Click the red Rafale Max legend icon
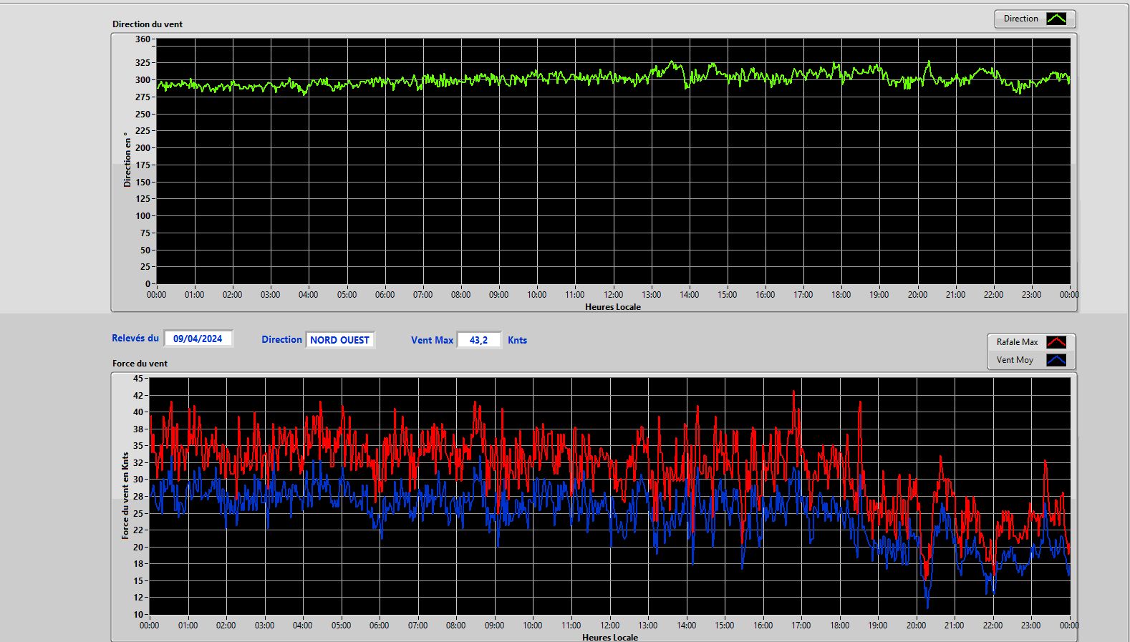Image resolution: width=1130 pixels, height=642 pixels. [x=1056, y=342]
